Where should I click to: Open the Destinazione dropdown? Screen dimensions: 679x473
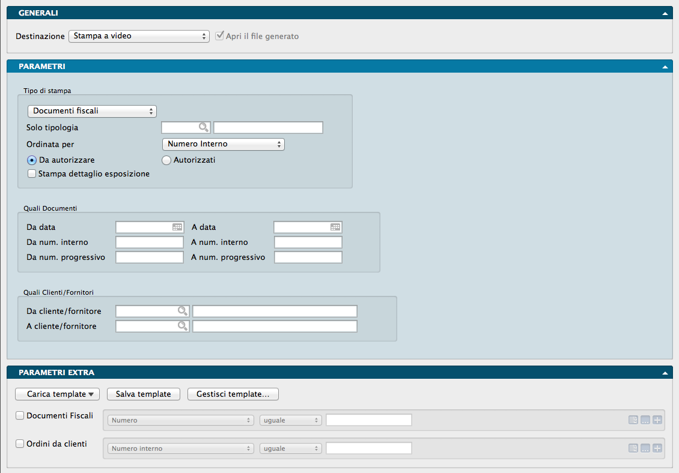coord(139,36)
